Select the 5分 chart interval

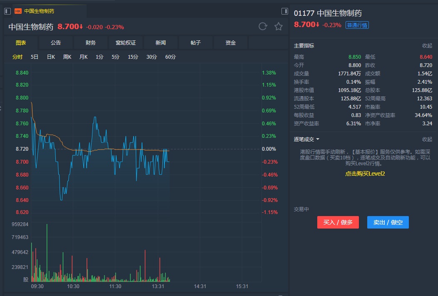pyautogui.click(x=115, y=57)
